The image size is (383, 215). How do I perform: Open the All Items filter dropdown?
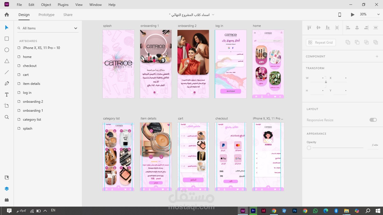tap(75, 28)
